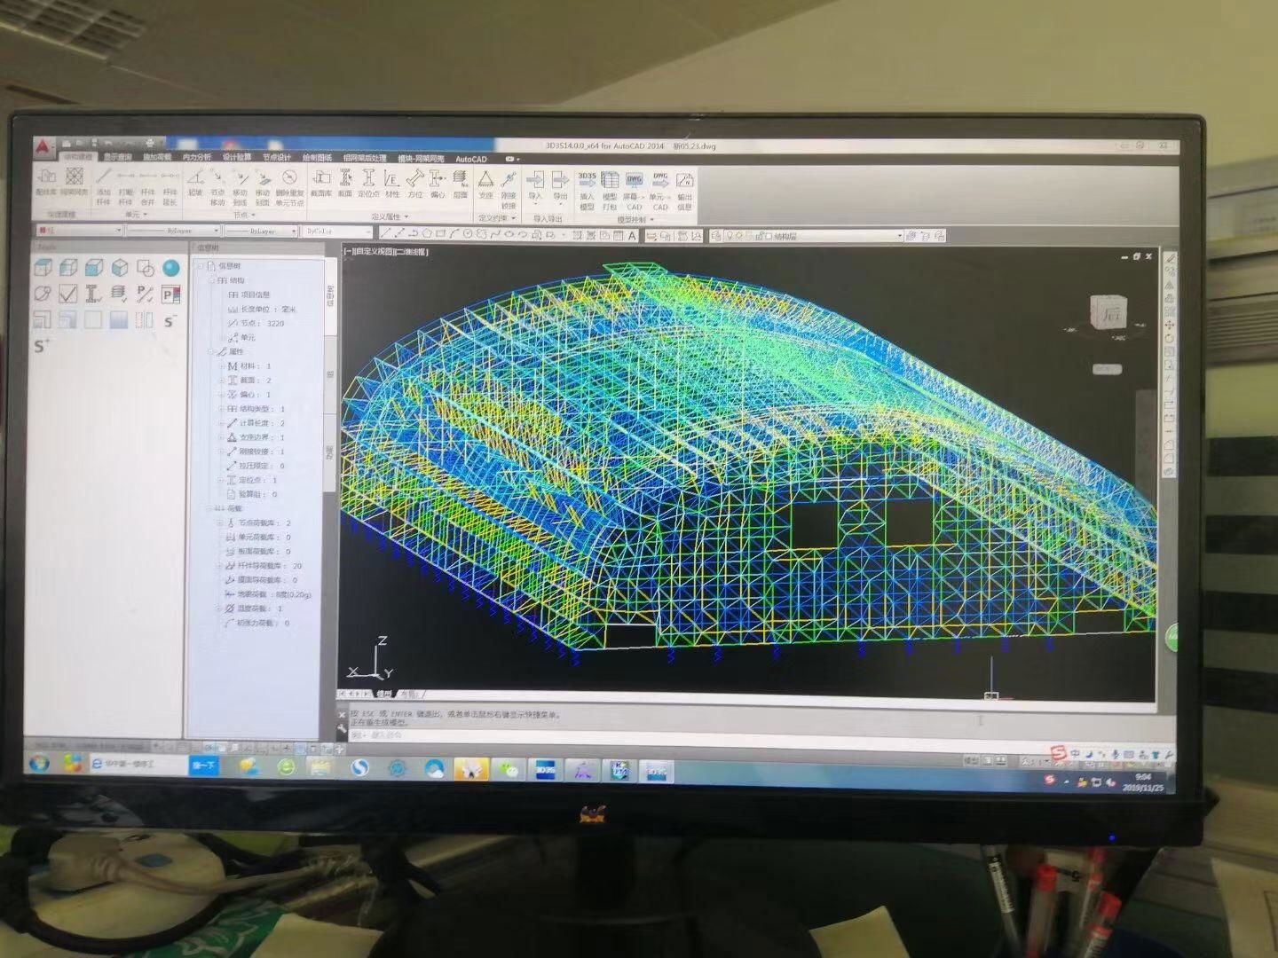
Task: Click the 输出信息 output info icon
Action: [684, 191]
